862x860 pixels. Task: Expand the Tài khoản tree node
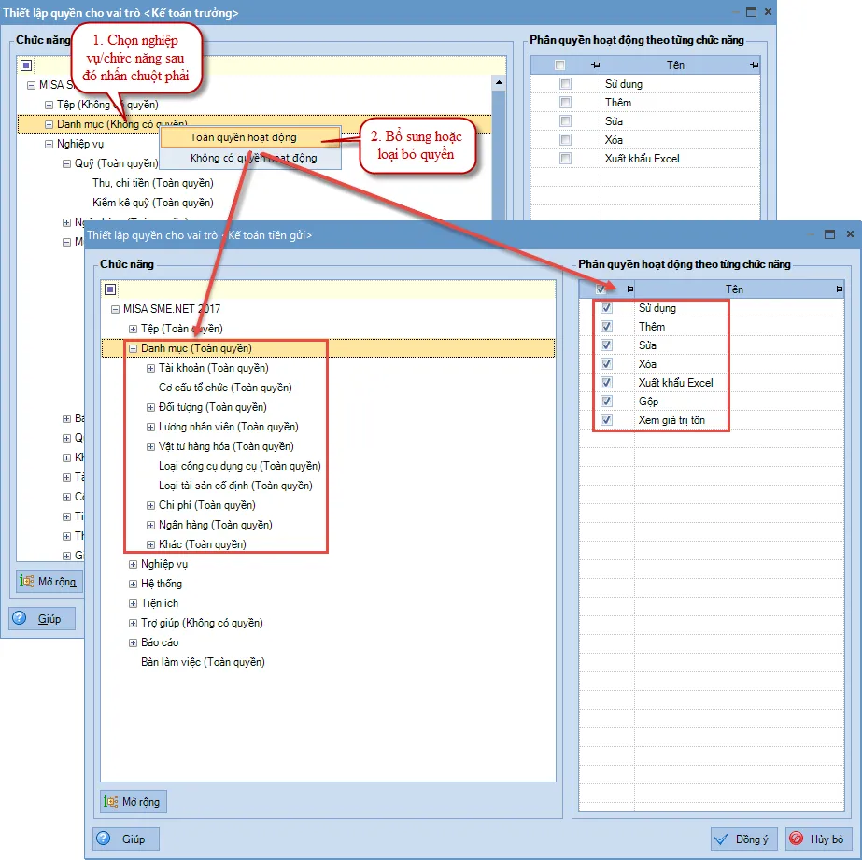pyautogui.click(x=151, y=368)
